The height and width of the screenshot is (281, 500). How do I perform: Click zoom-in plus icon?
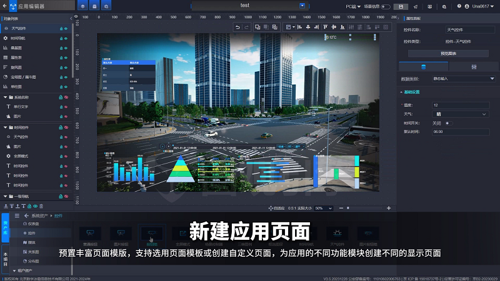[x=389, y=208]
